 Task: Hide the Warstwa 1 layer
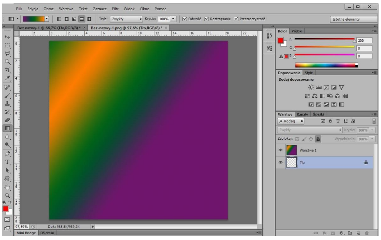[280, 150]
